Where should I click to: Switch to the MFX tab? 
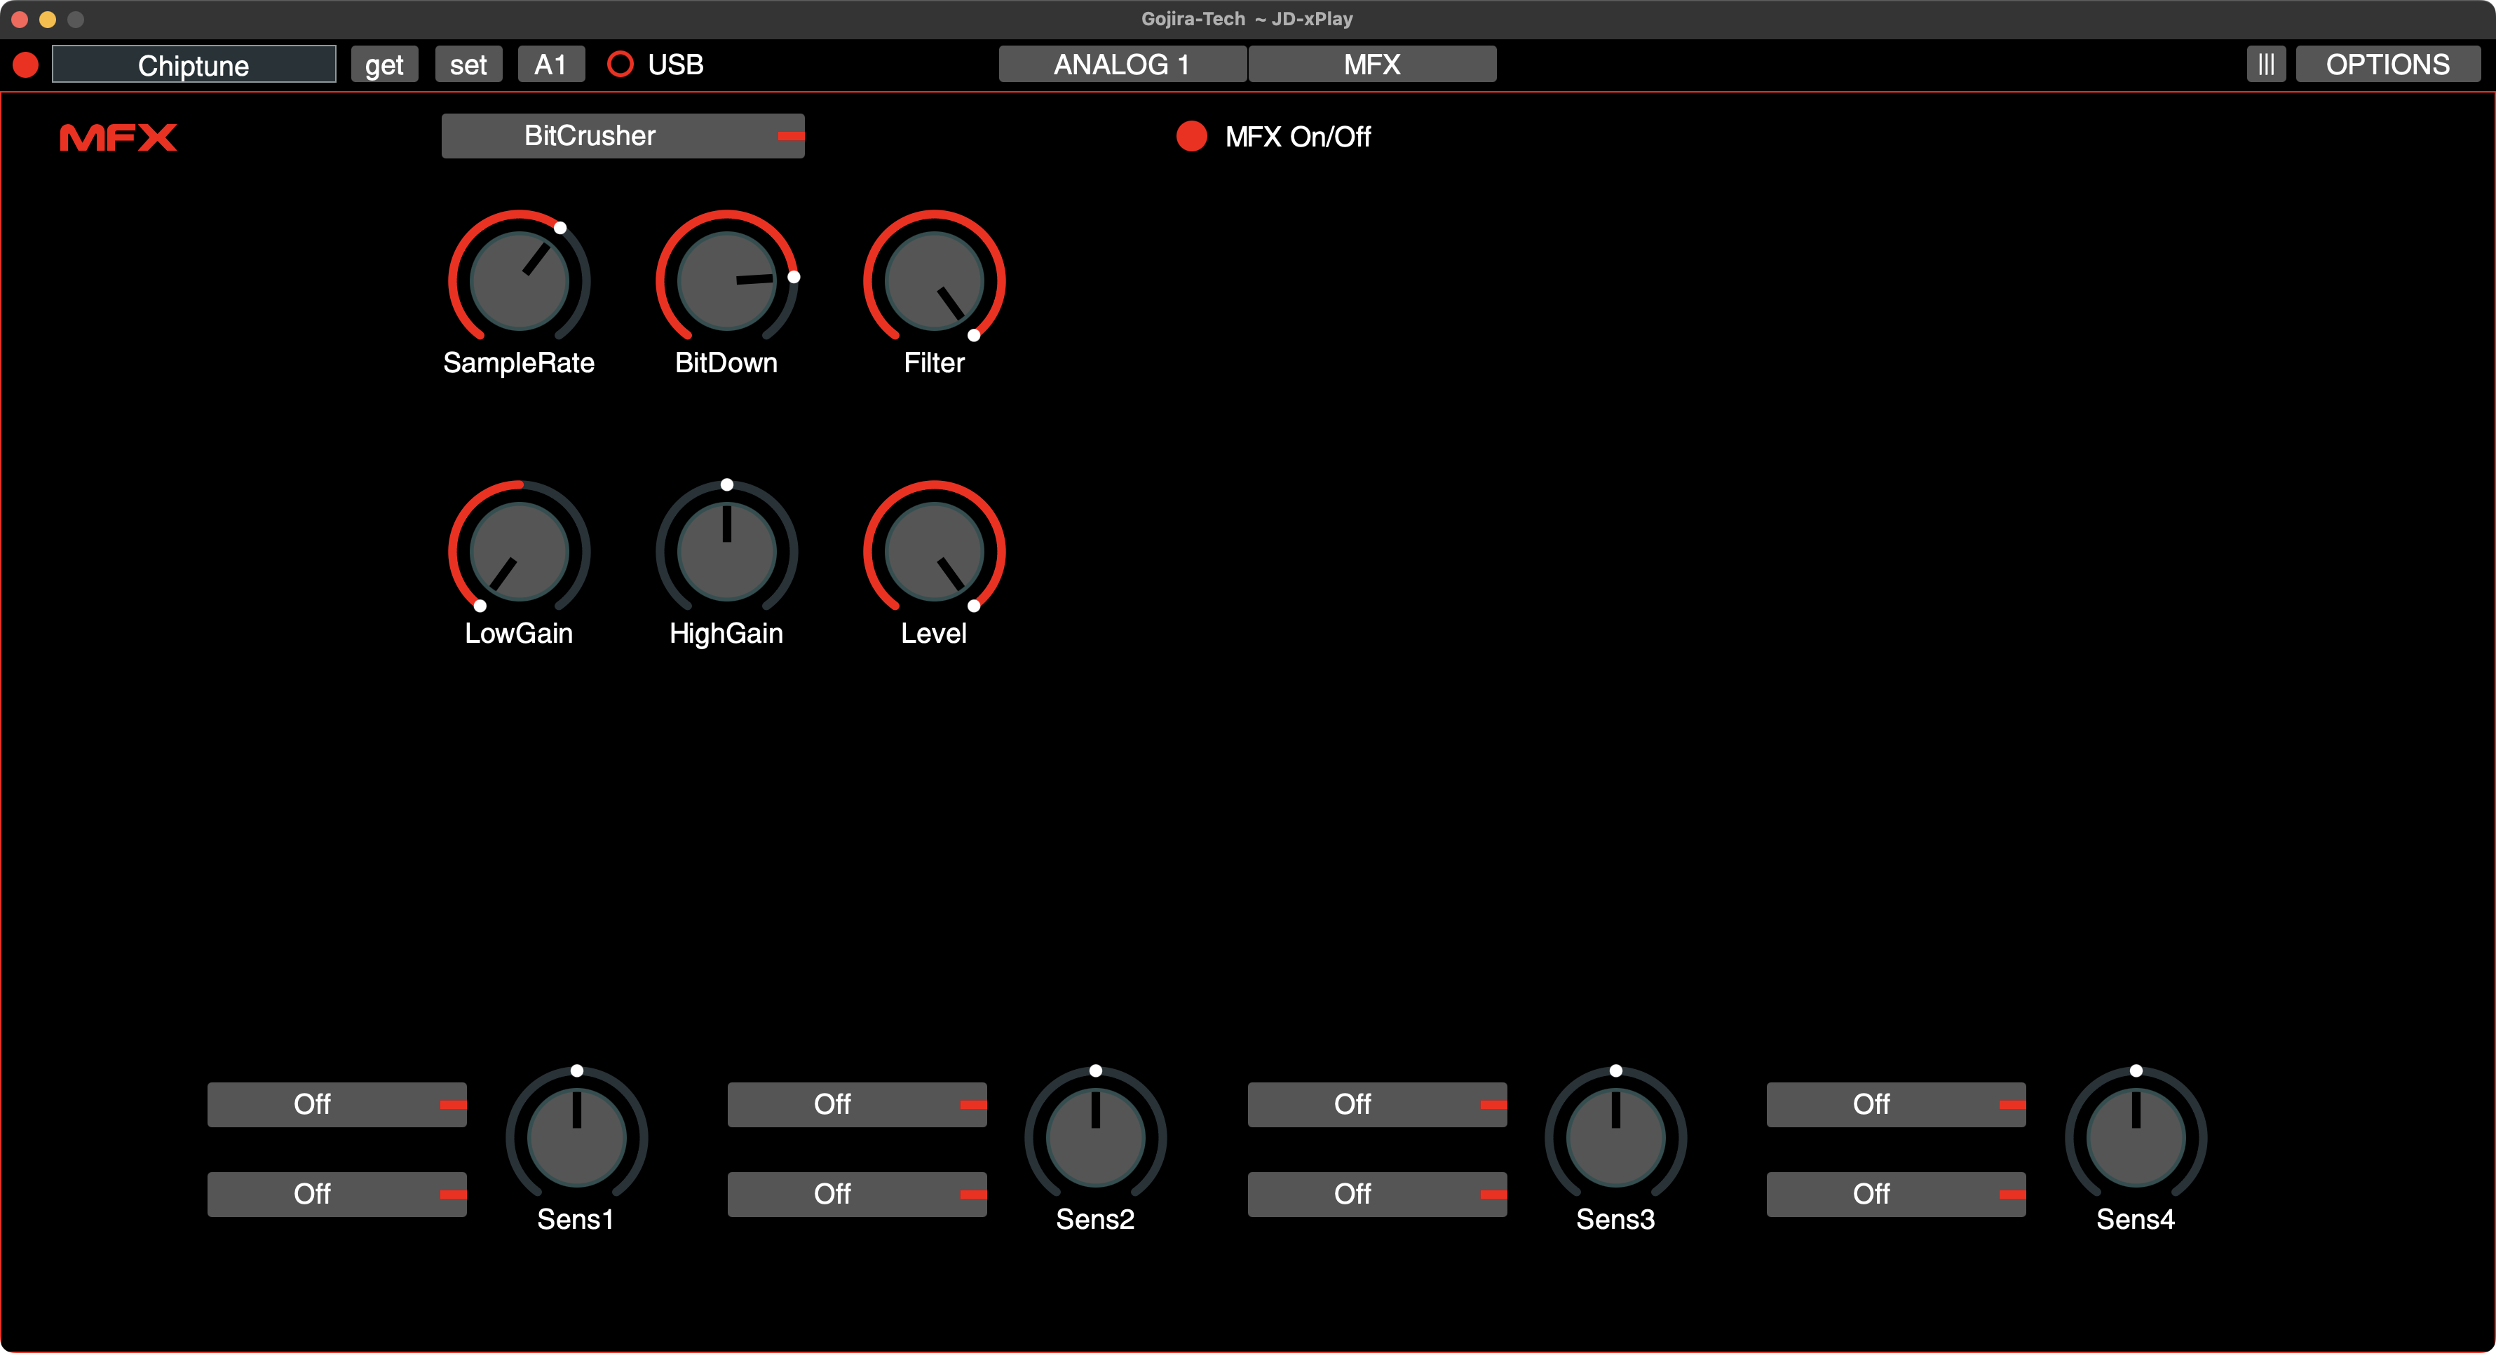pos(1372,65)
